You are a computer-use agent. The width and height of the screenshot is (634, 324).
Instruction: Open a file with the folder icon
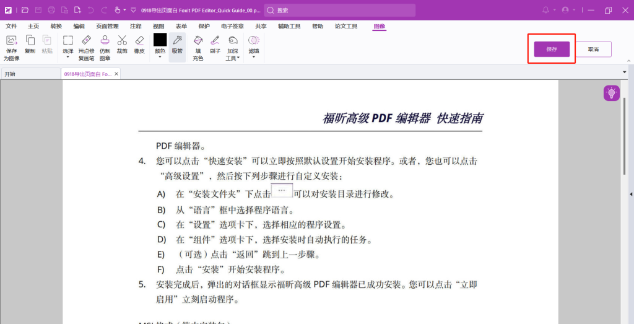[x=25, y=10]
